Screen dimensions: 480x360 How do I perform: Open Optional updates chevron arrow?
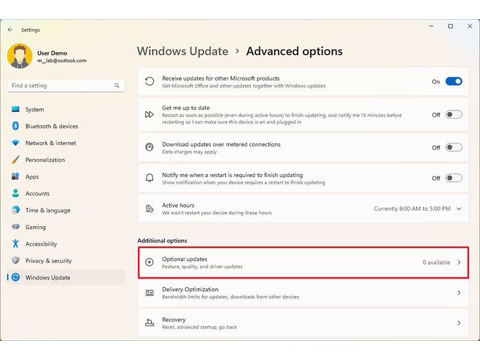pyautogui.click(x=459, y=262)
